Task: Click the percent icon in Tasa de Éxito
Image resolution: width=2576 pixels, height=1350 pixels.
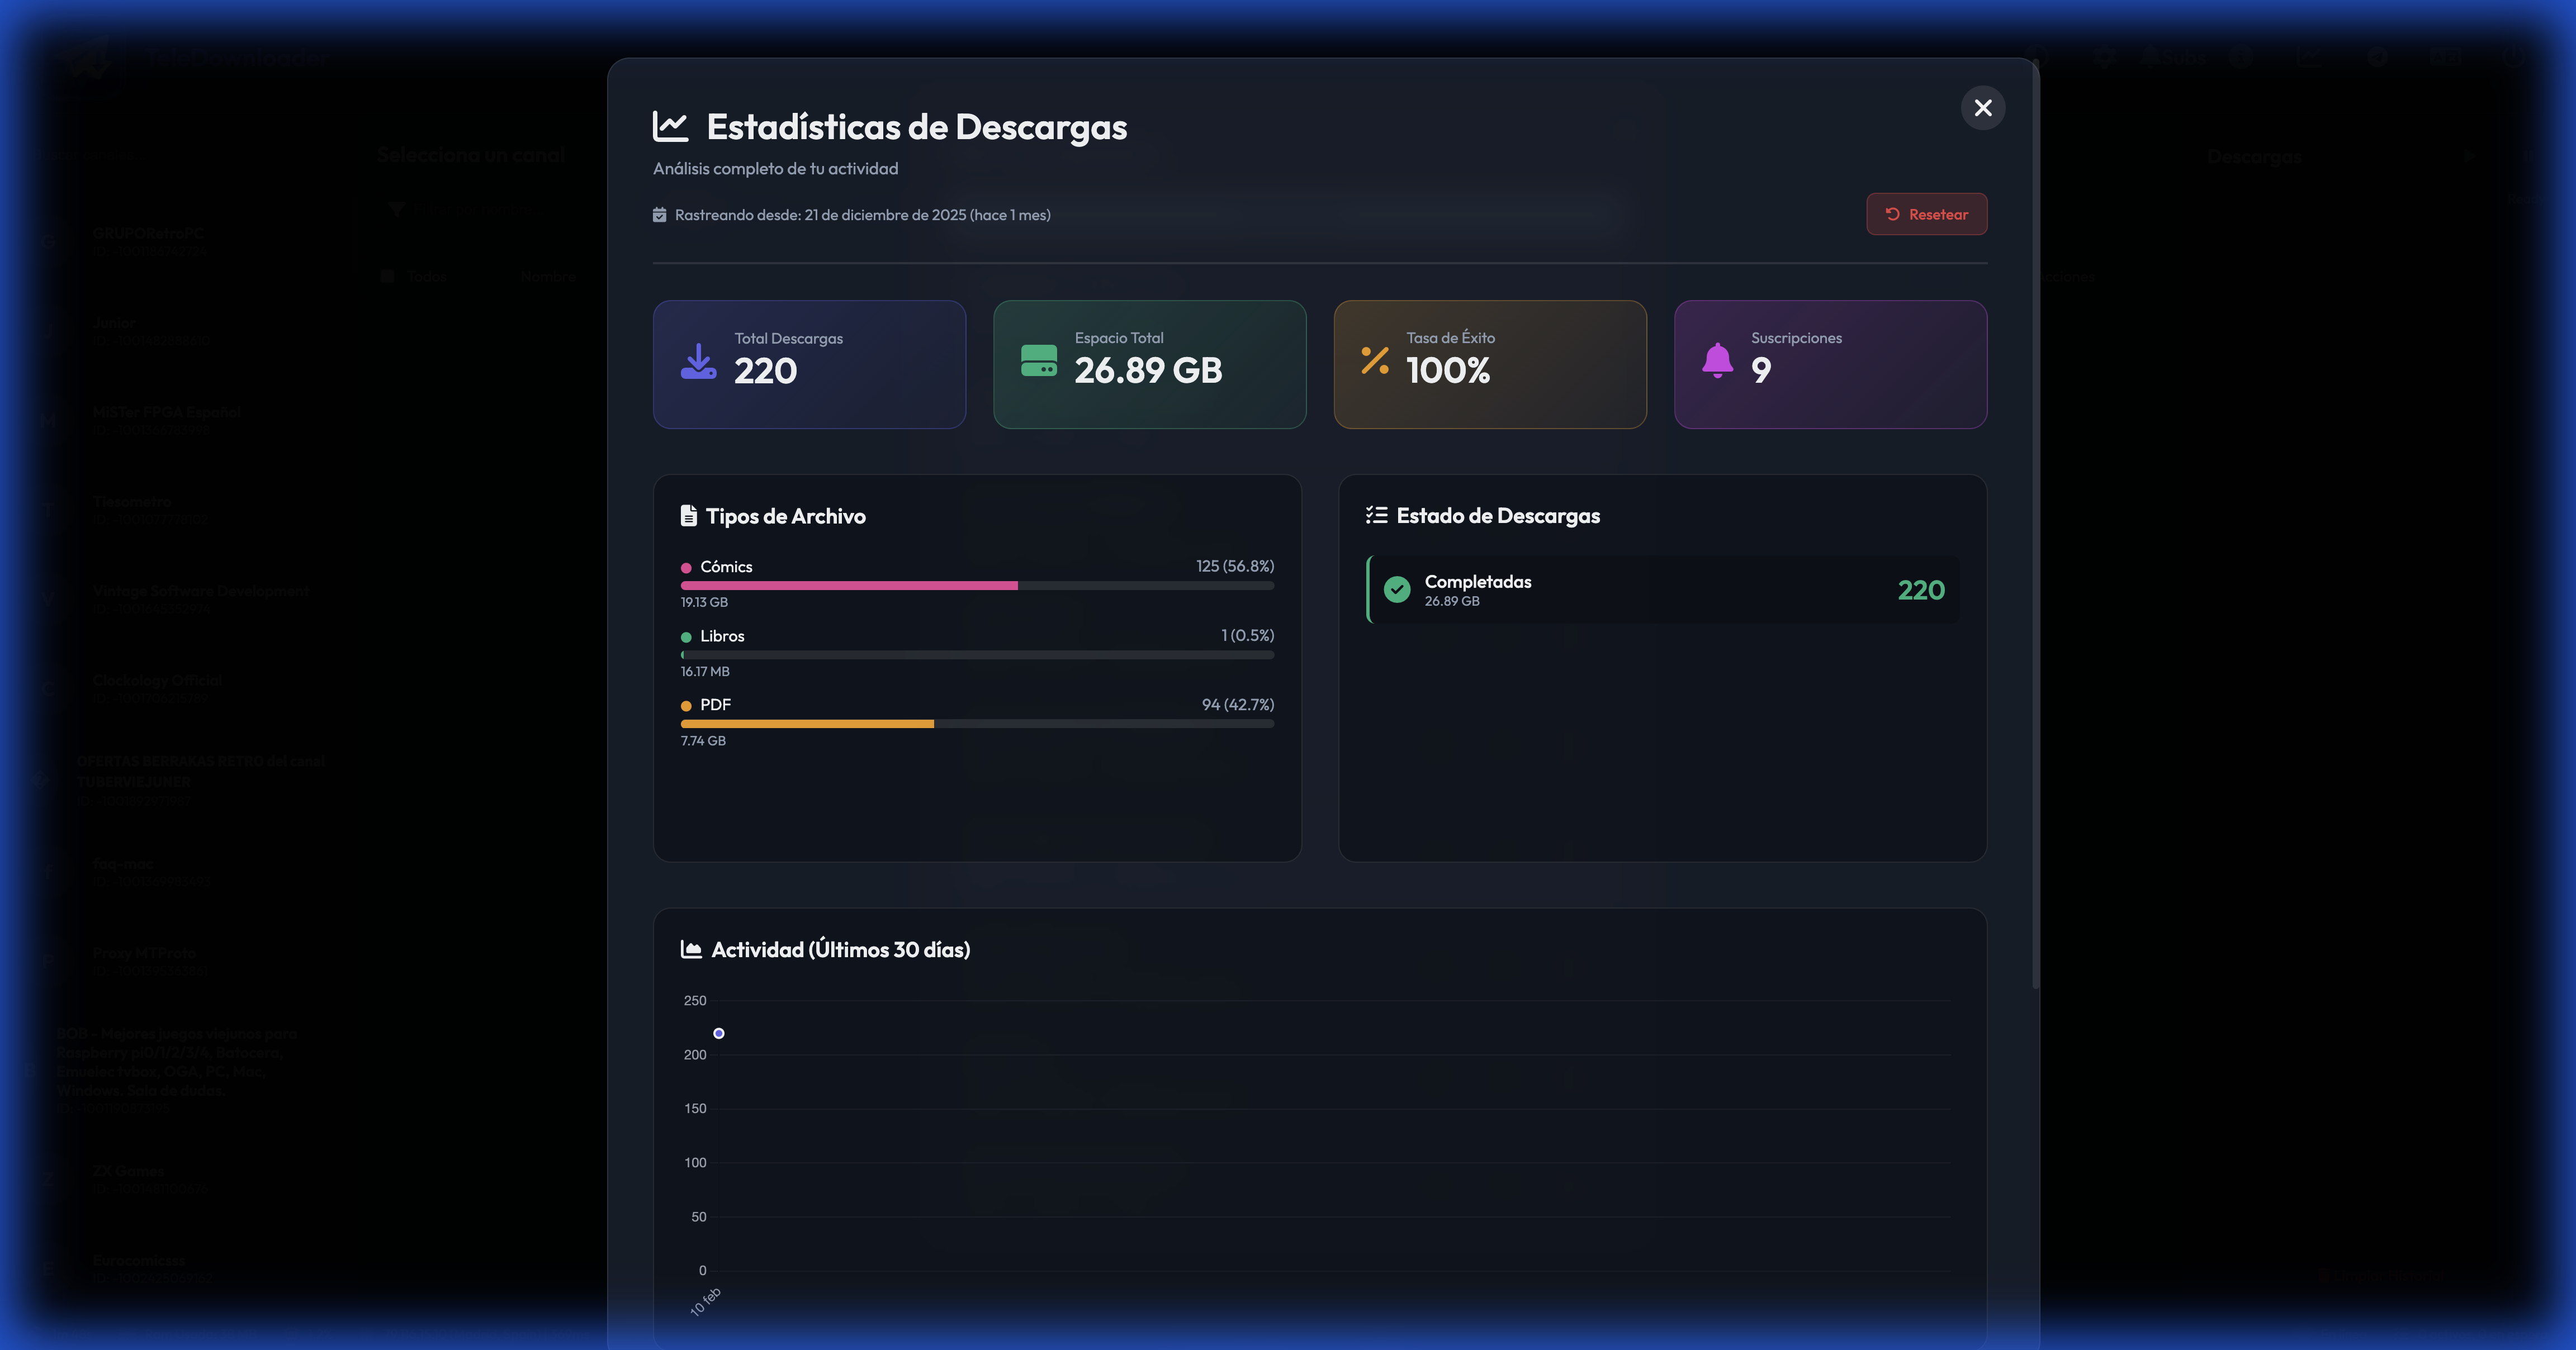Action: pyautogui.click(x=1375, y=361)
